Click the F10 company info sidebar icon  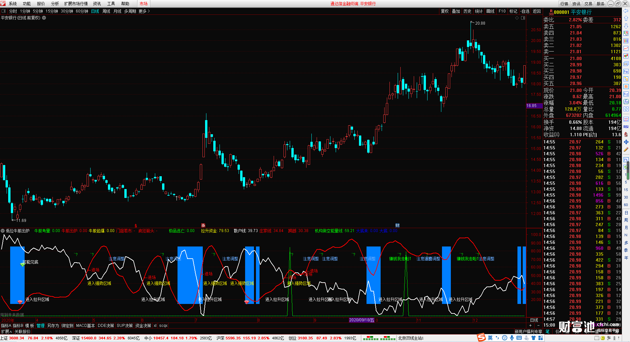click(x=626, y=71)
